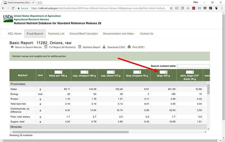This screenshot has height=142, width=225.
Task: Click the Pocket extension icon
Action: point(205,8)
